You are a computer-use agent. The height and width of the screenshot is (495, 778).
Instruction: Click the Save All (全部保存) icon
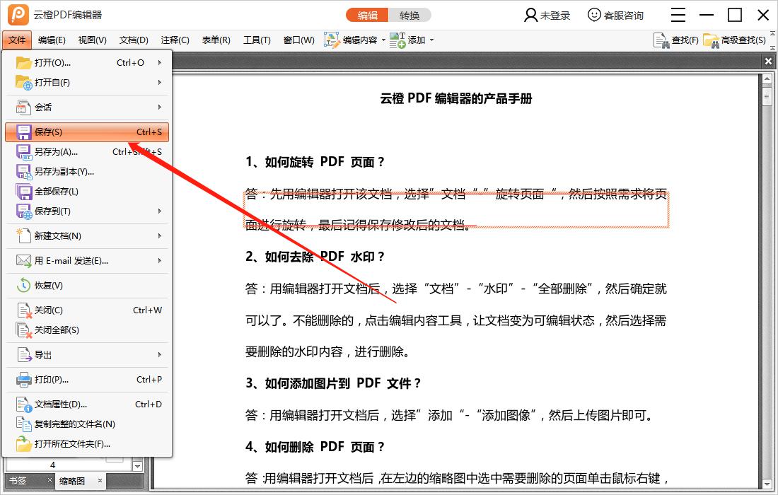tap(23, 192)
